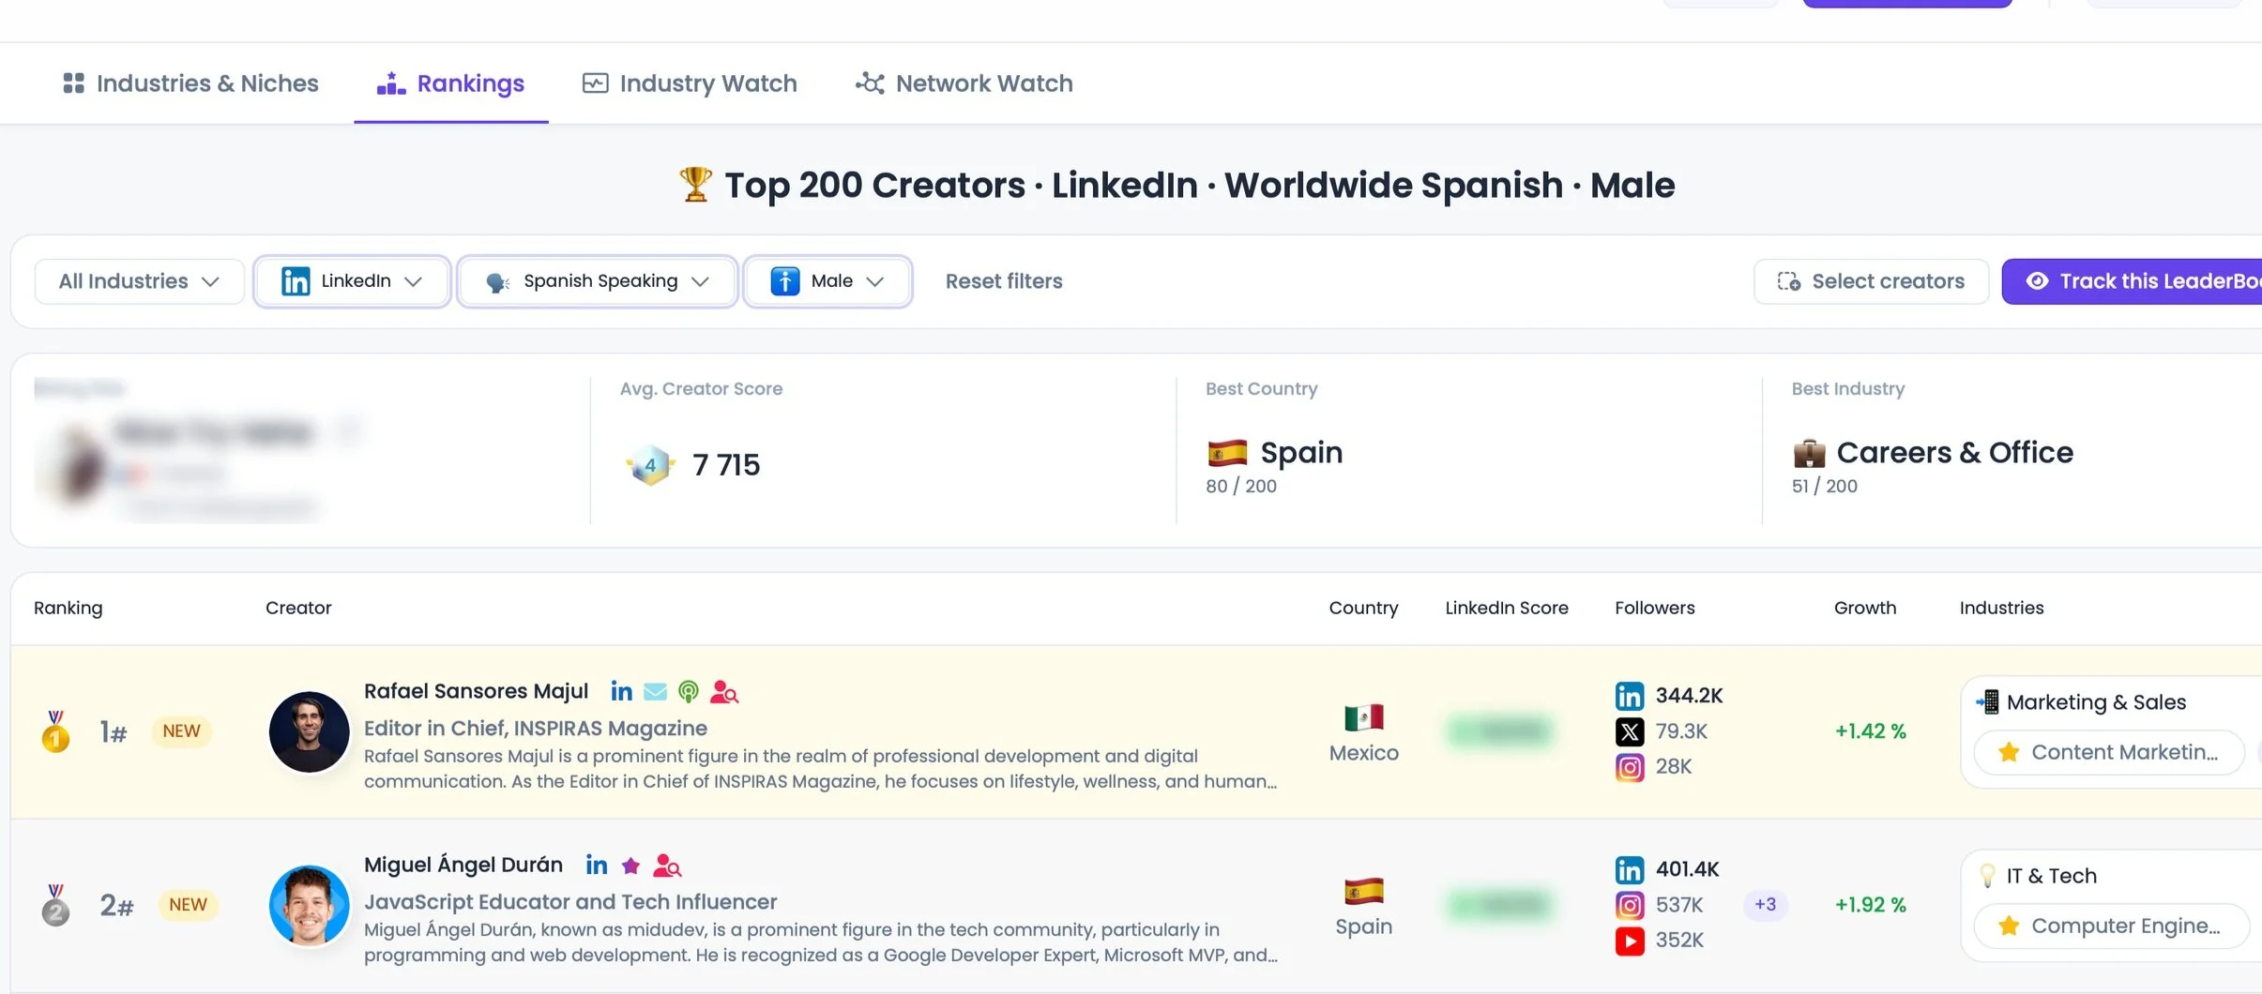Click Rafael's LinkedIn followers icon 344.2K
Viewport: 2262px width, 994px height.
click(x=1630, y=696)
